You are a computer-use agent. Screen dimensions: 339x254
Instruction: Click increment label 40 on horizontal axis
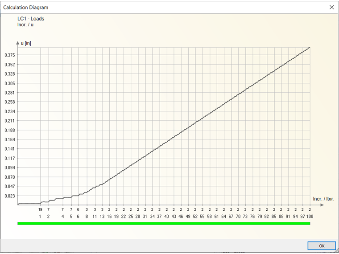pos(166,217)
